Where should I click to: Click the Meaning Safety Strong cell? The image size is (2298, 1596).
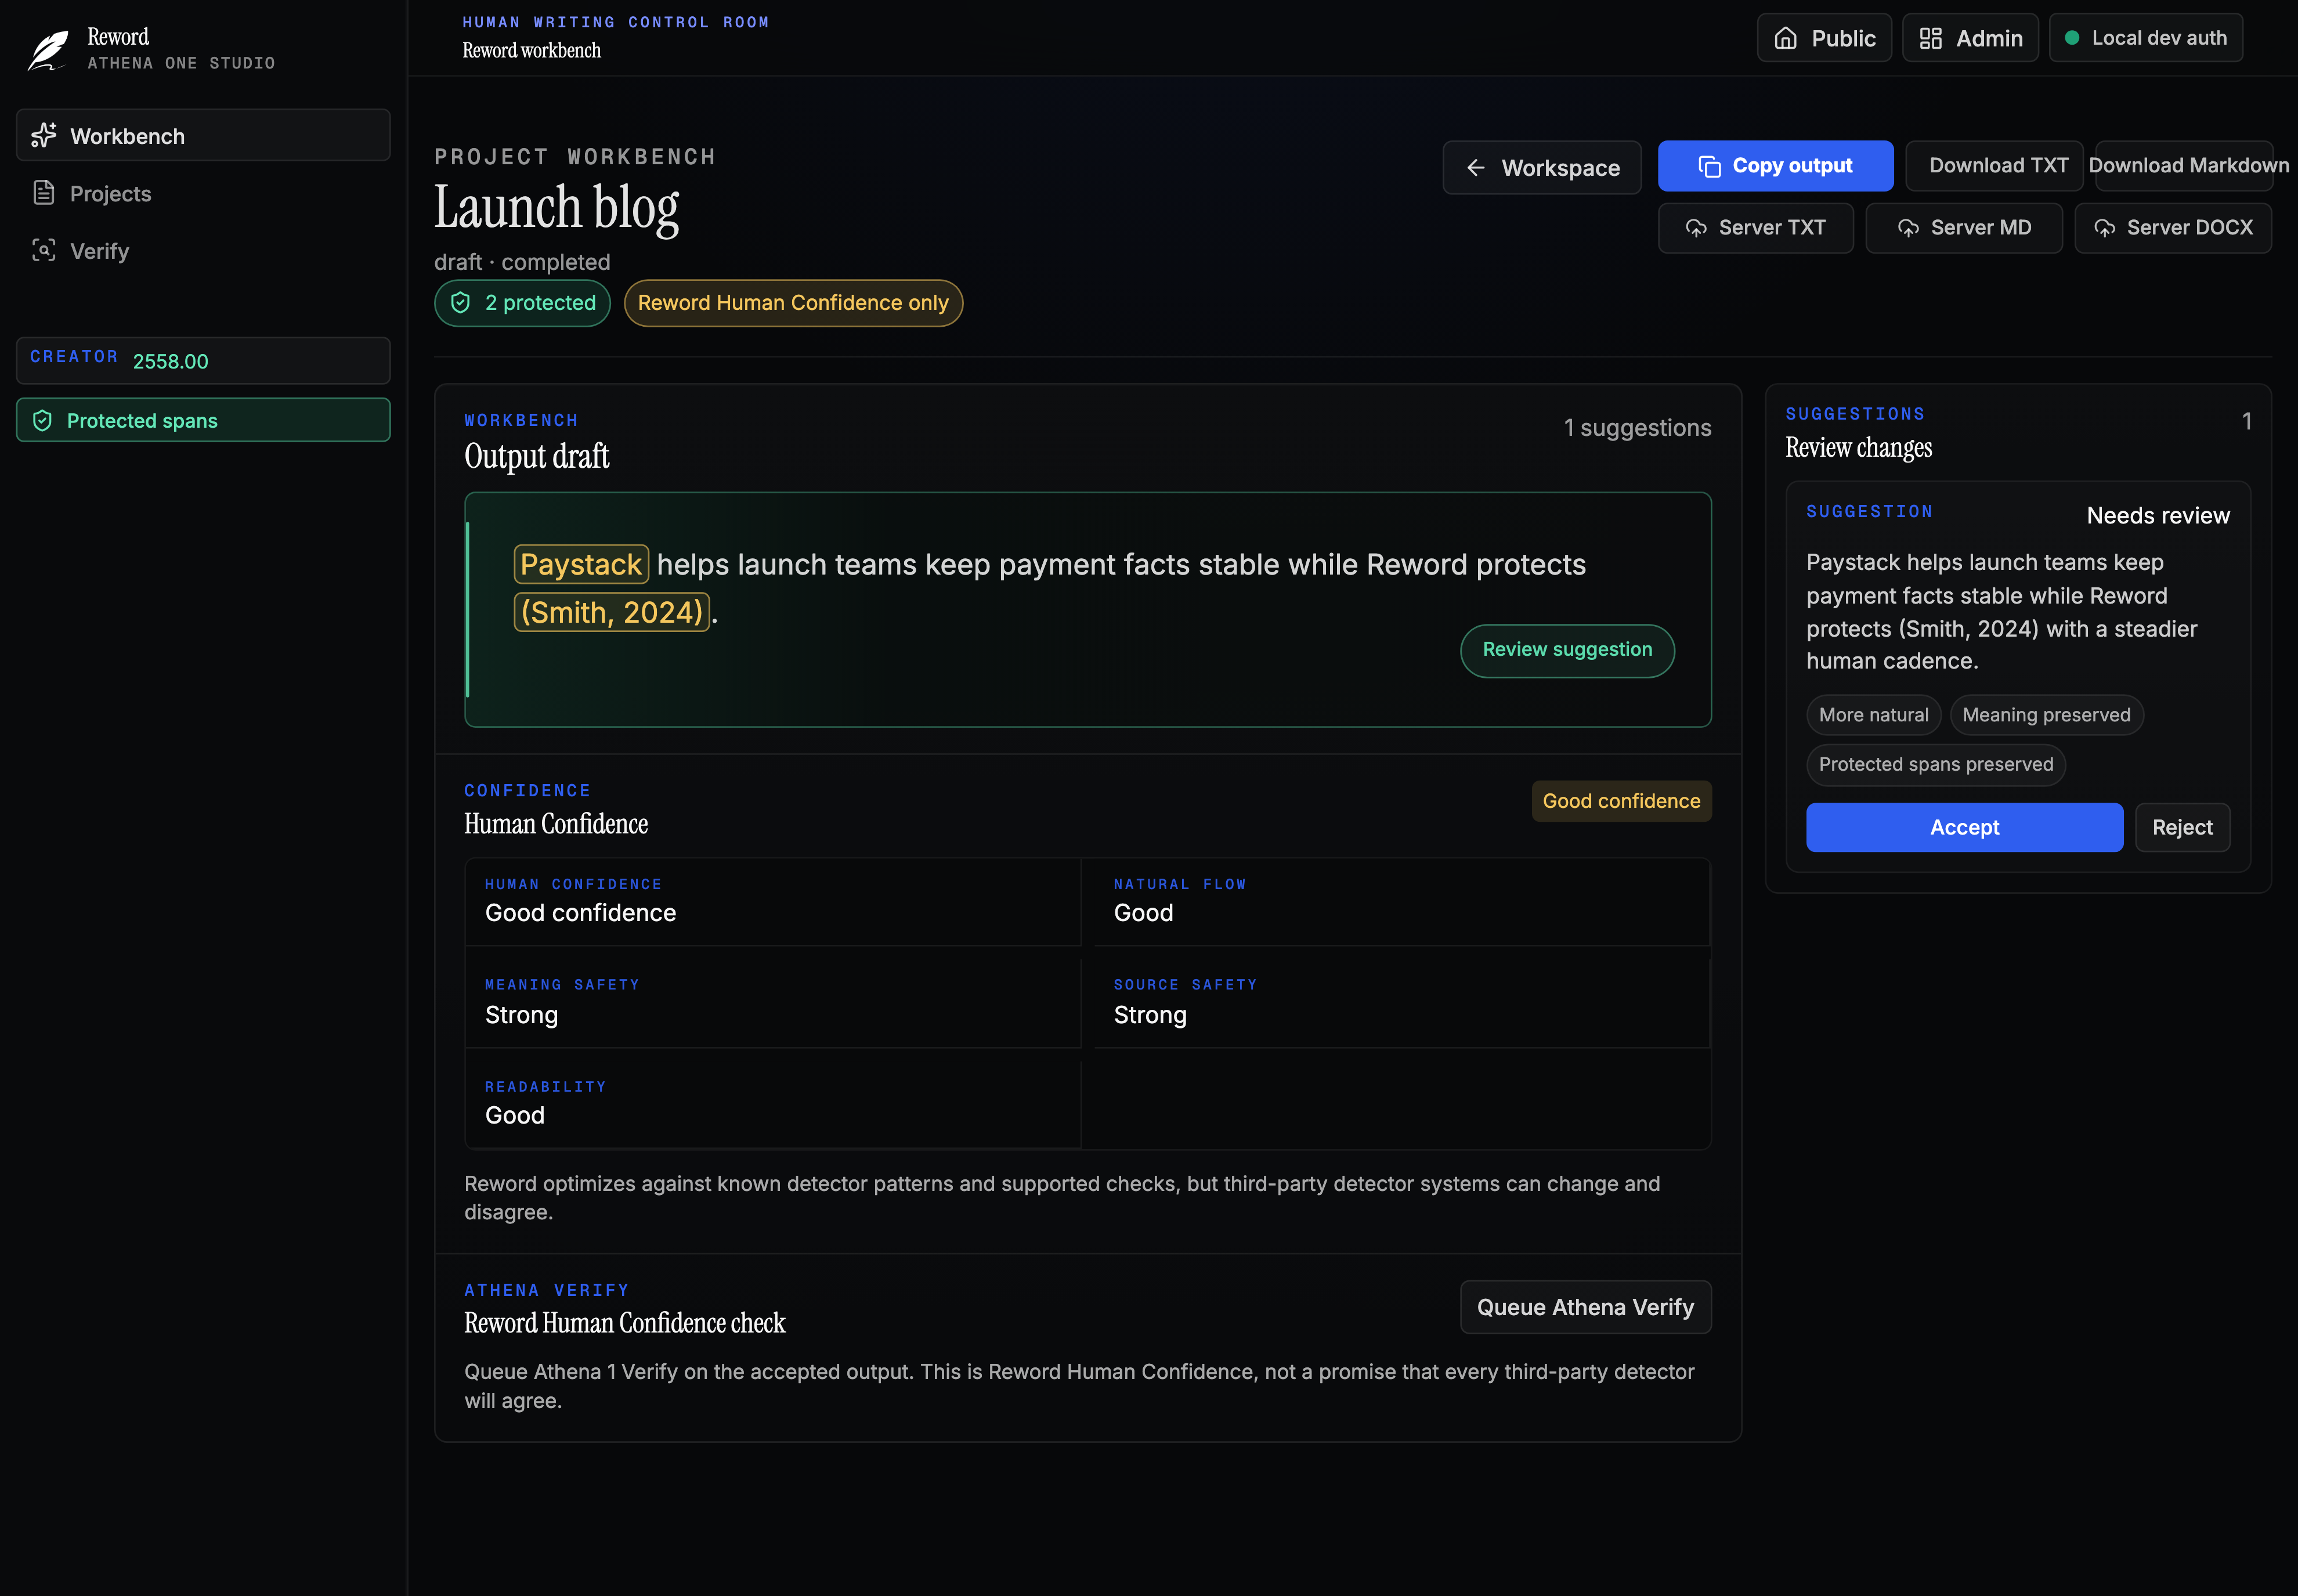point(773,1003)
